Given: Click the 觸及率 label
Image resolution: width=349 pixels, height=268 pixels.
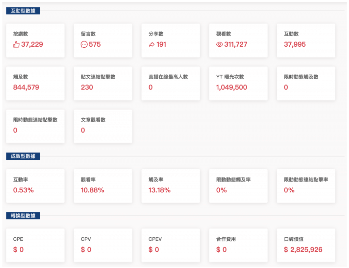Looking at the screenshot, I should click(156, 179).
